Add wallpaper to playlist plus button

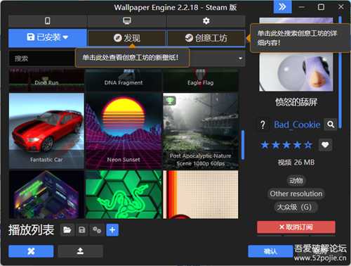pos(112,230)
